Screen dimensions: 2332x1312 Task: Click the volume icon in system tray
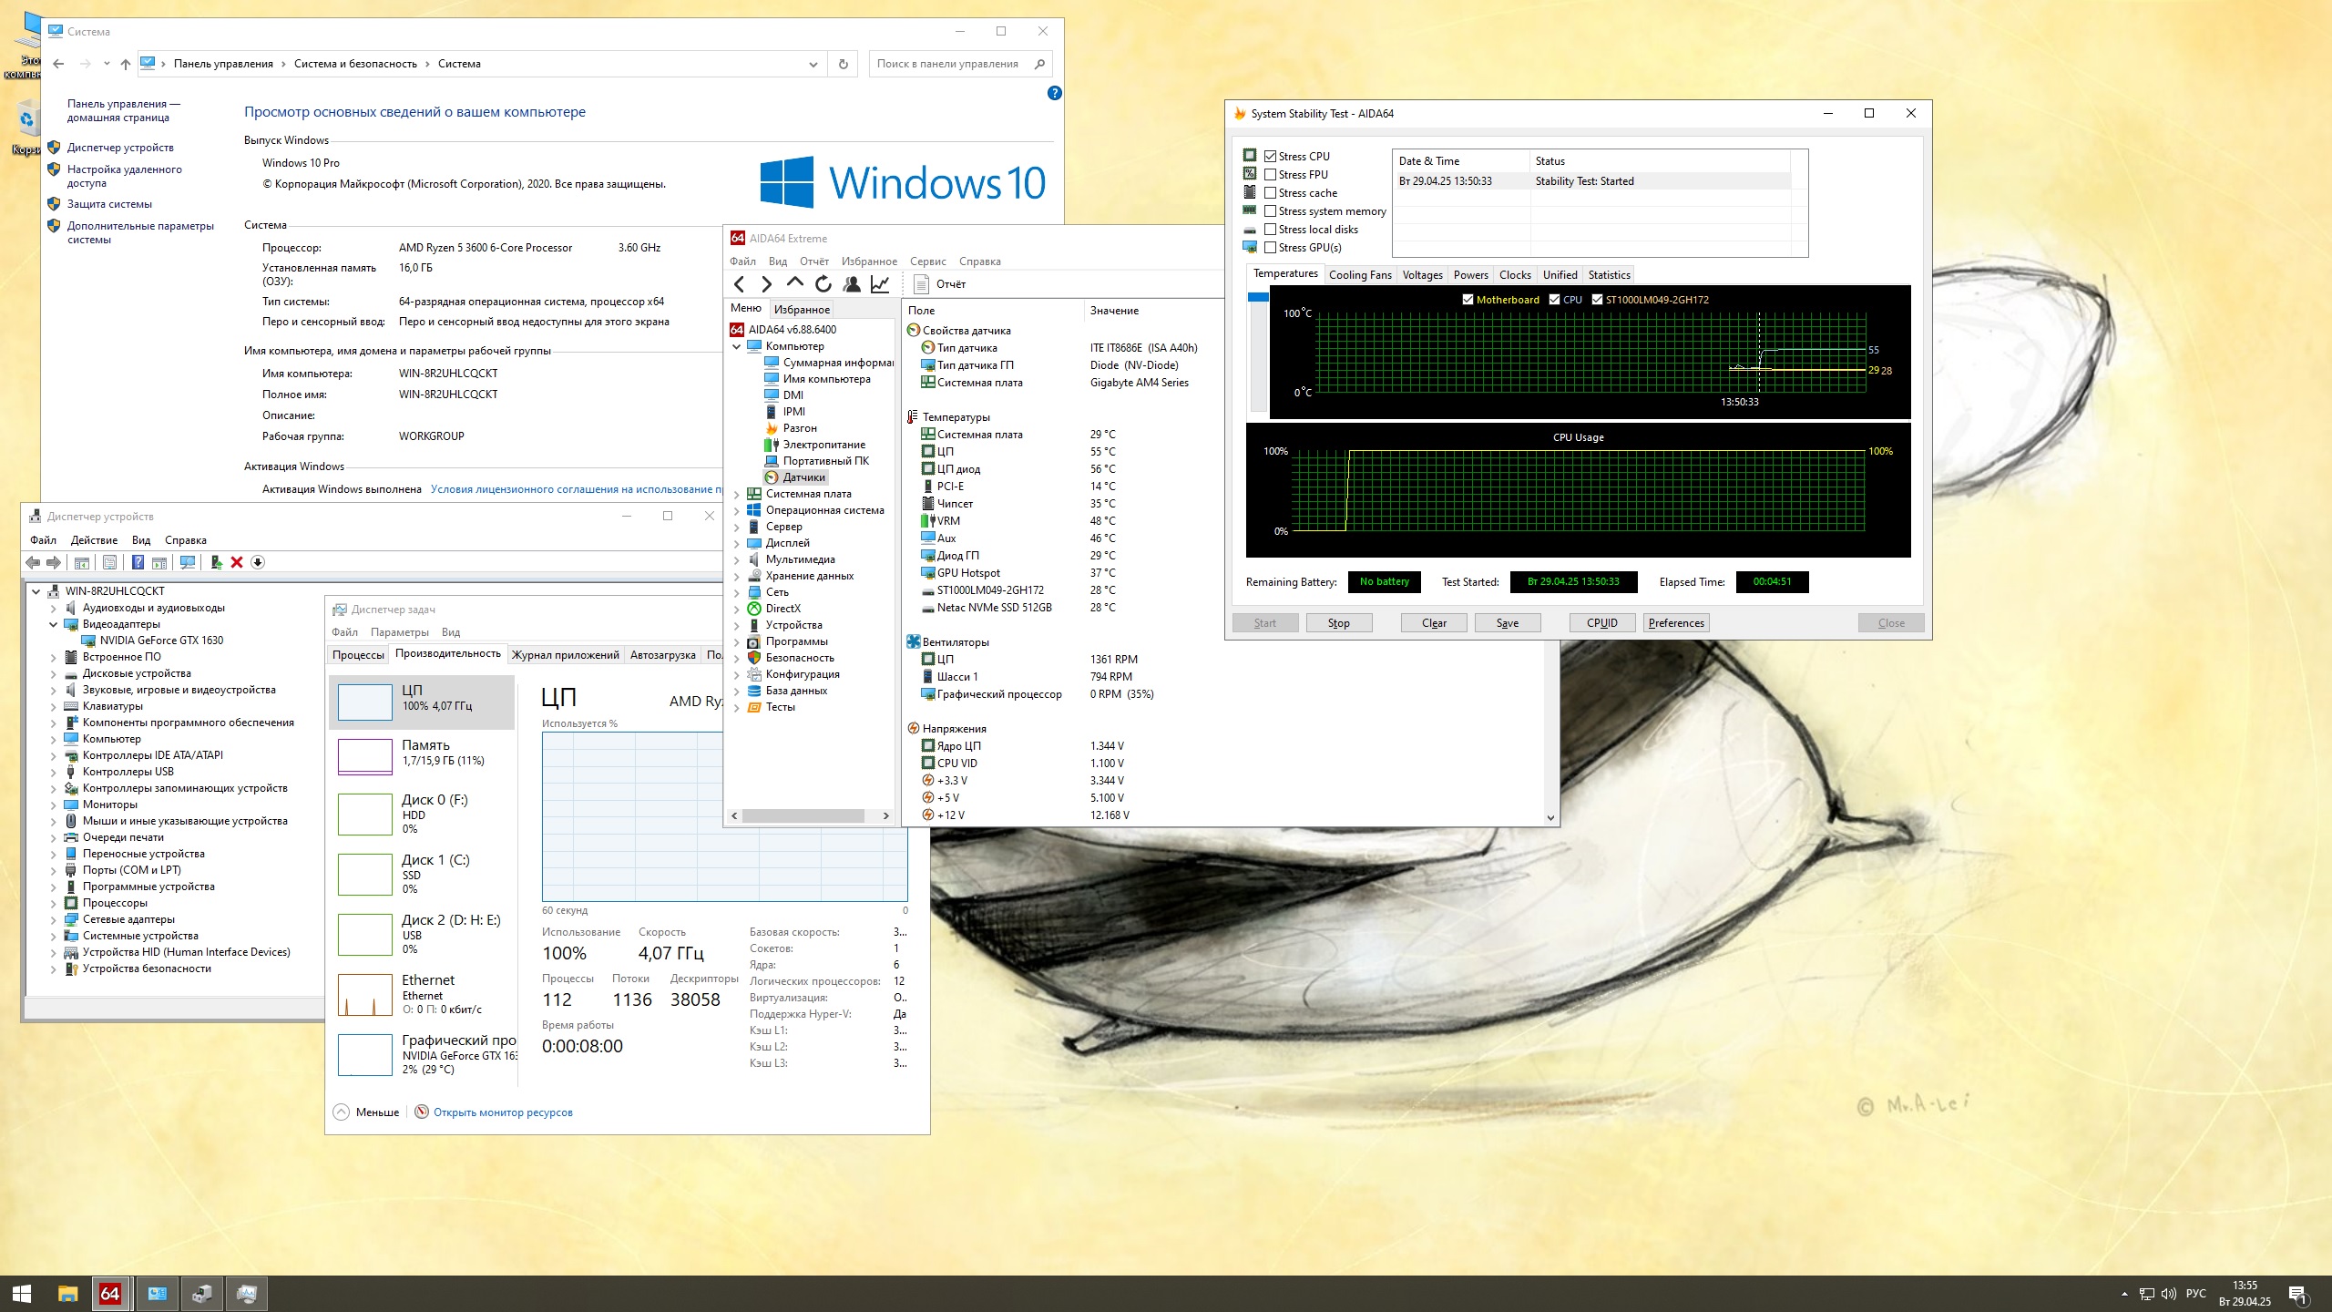[2168, 1294]
